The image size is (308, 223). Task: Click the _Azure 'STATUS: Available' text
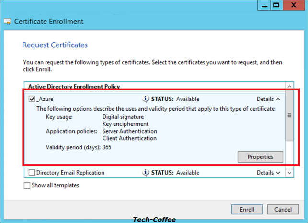pos(175,99)
